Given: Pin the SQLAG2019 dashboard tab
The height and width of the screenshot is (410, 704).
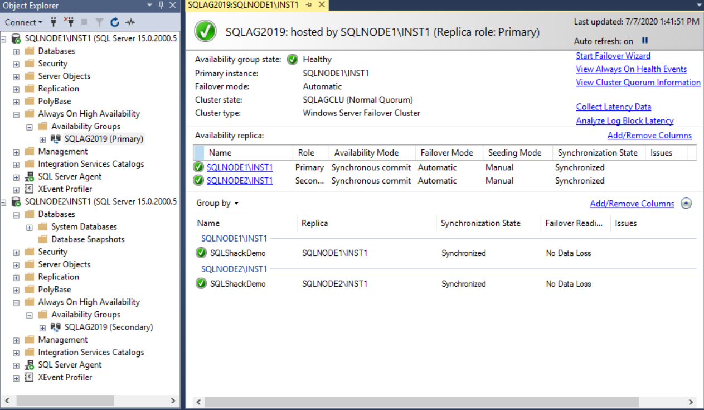Looking at the screenshot, I should (x=309, y=5).
